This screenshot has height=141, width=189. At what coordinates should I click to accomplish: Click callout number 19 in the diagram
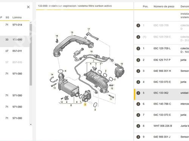[x=122, y=64]
